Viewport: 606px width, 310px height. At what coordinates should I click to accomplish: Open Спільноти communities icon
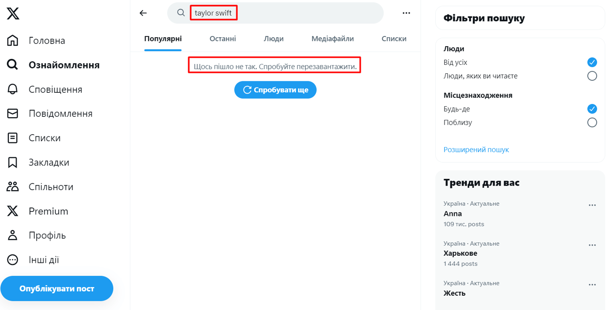13,187
